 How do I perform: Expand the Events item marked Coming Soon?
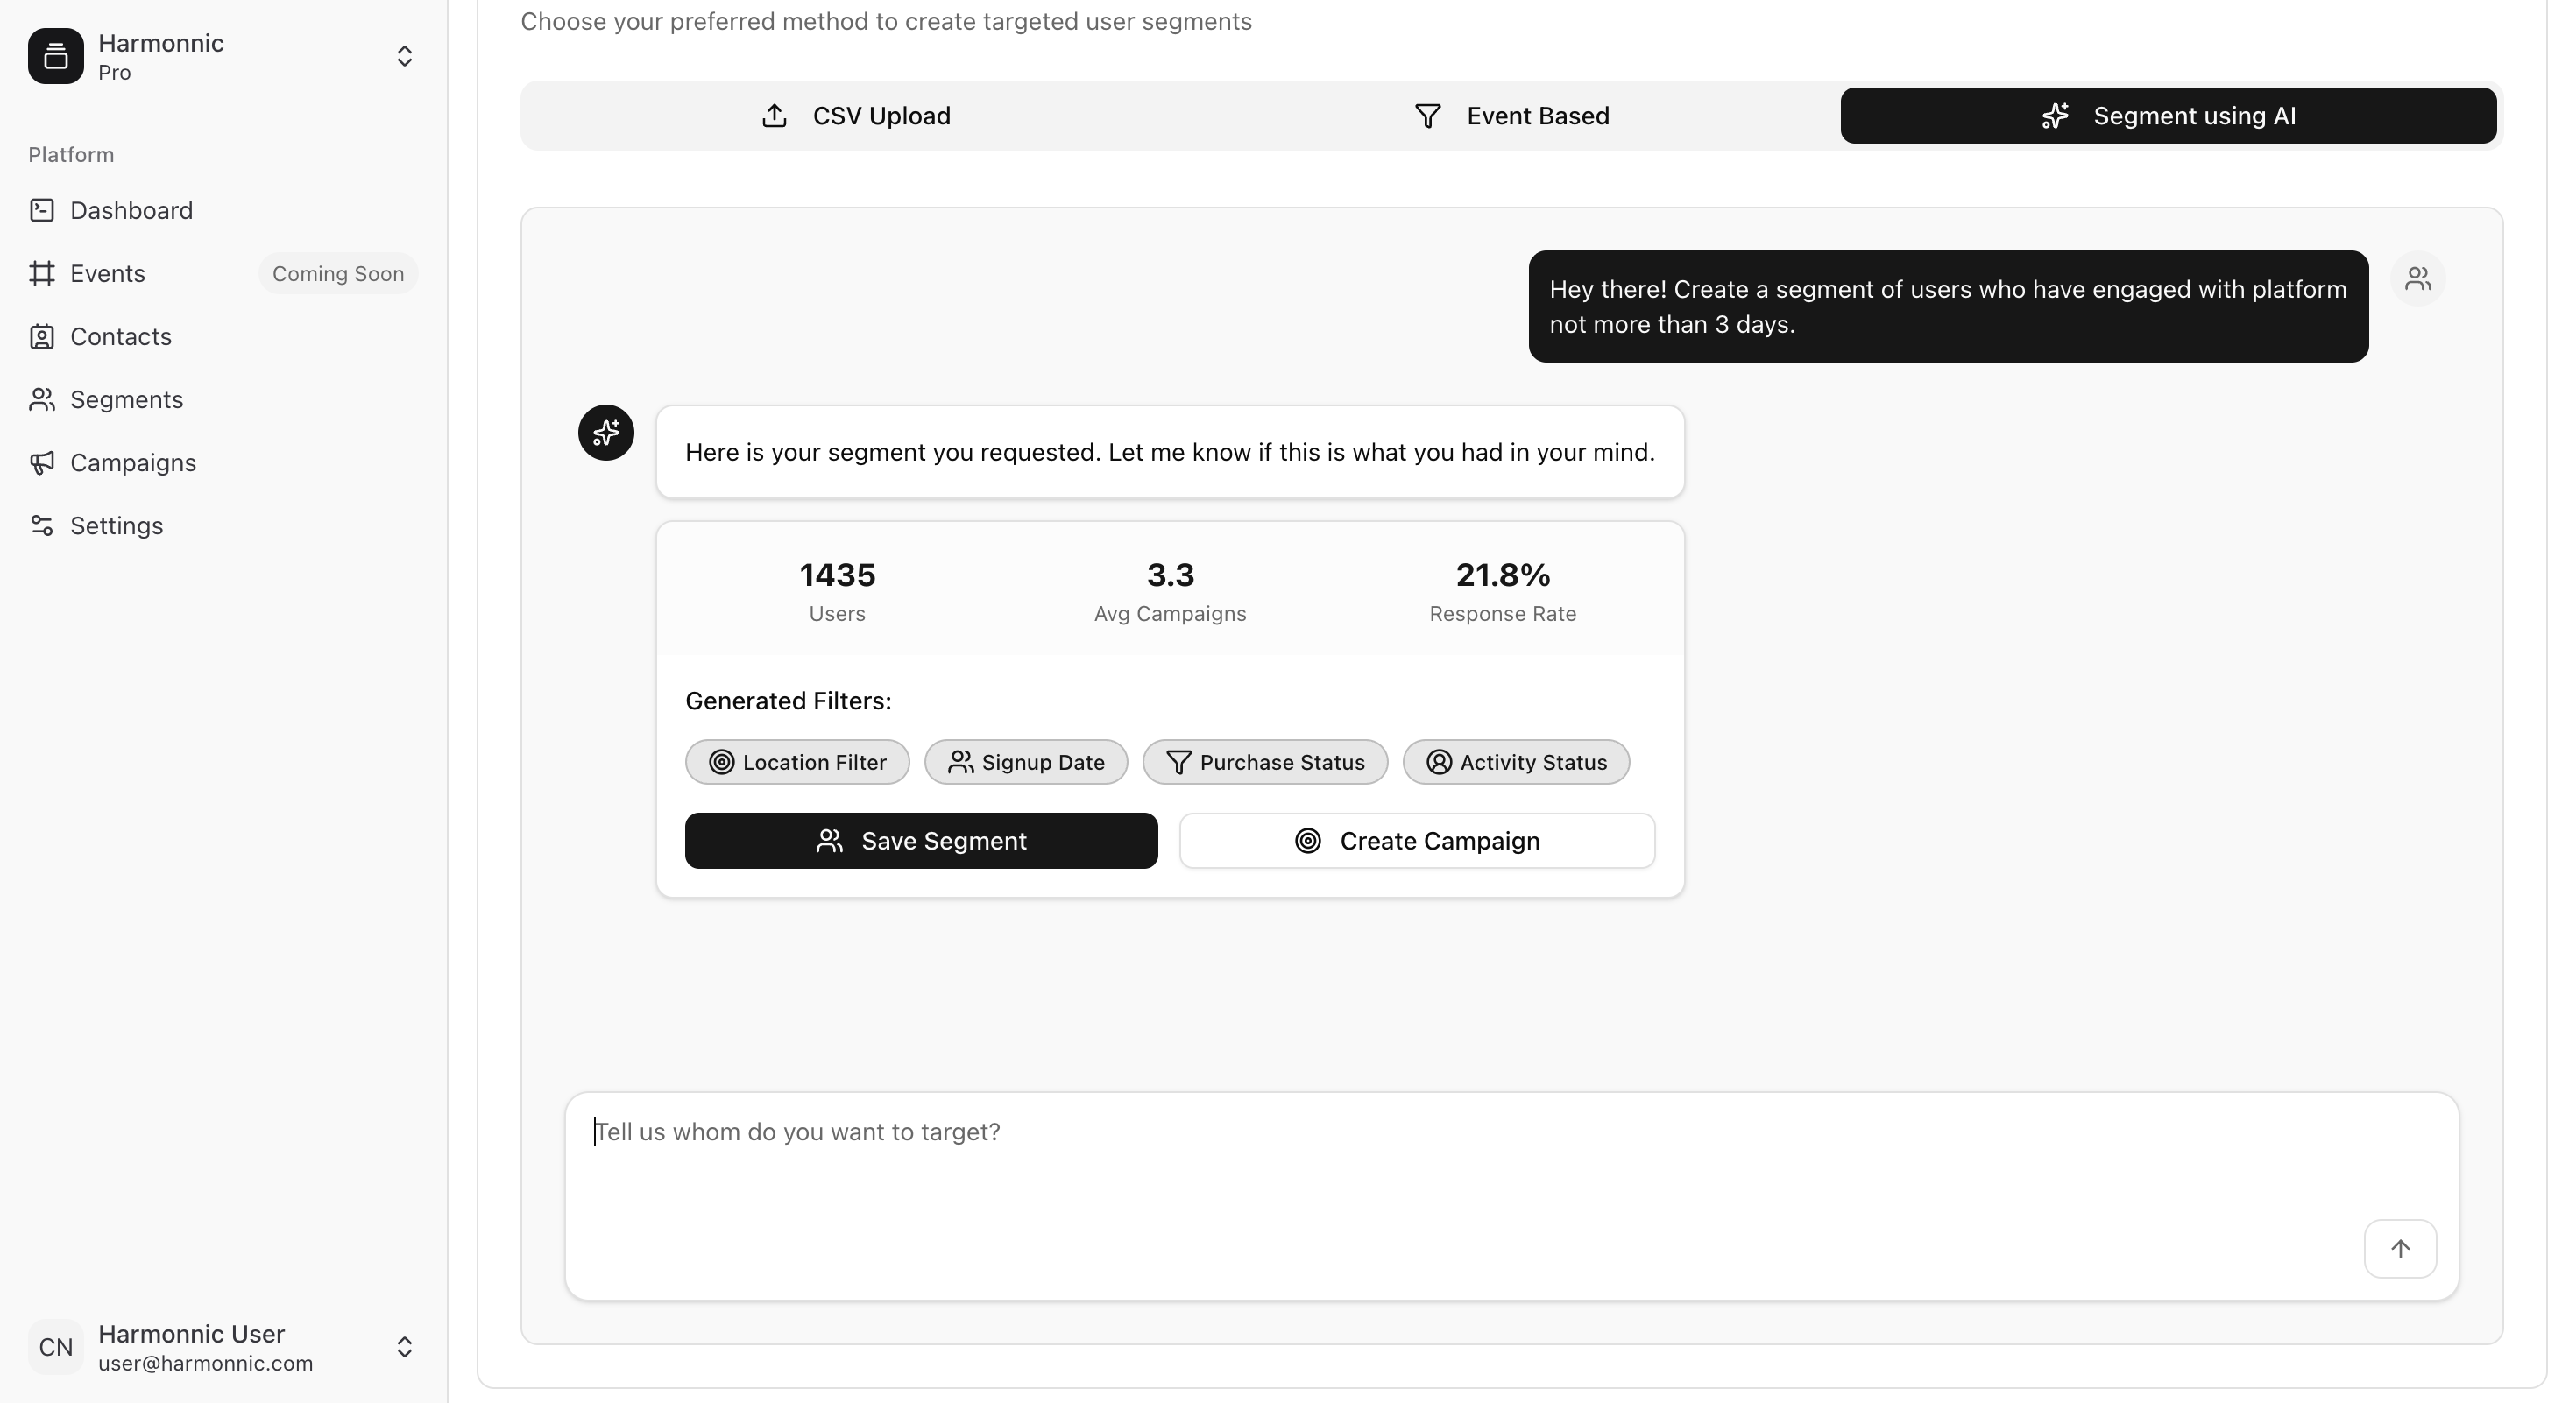pyautogui.click(x=338, y=274)
